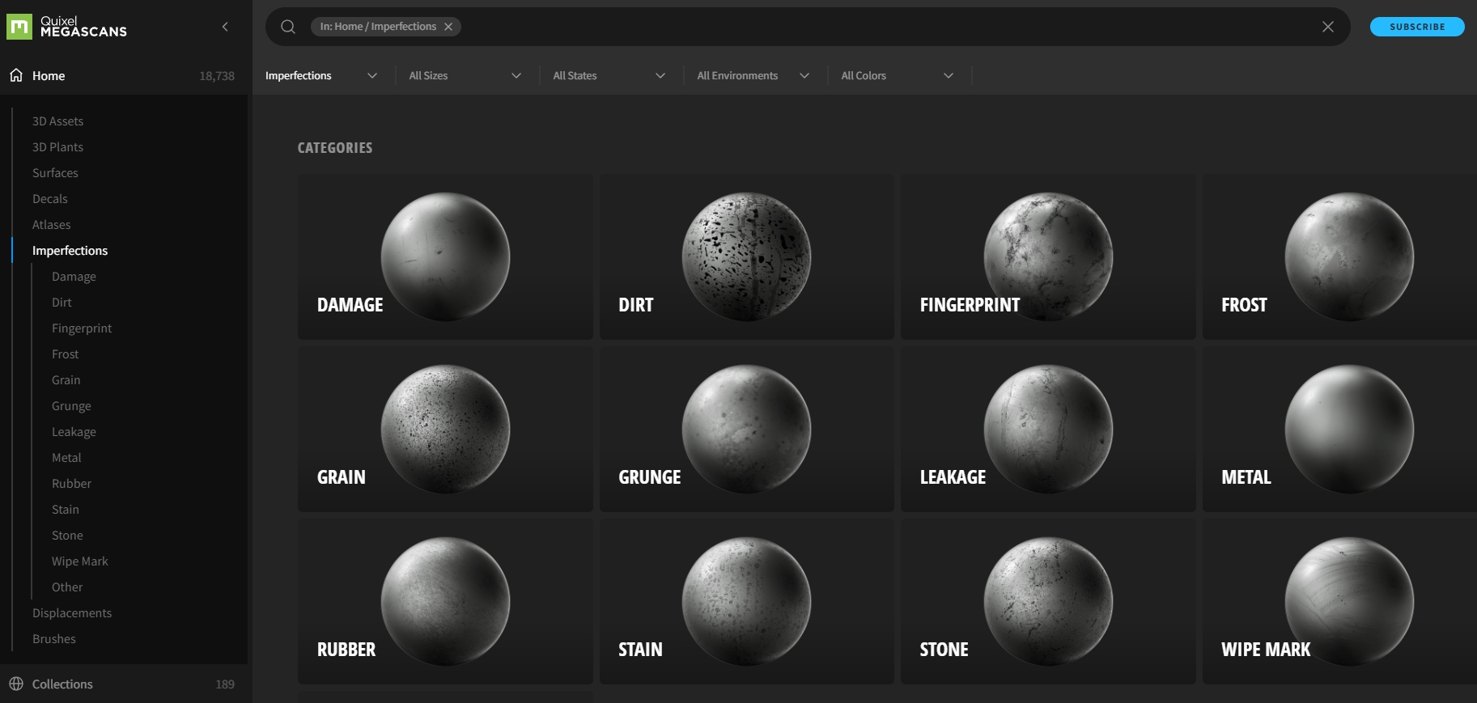This screenshot has height=703, width=1477.
Task: Select Damage subcategory in sidebar
Action: tap(74, 276)
